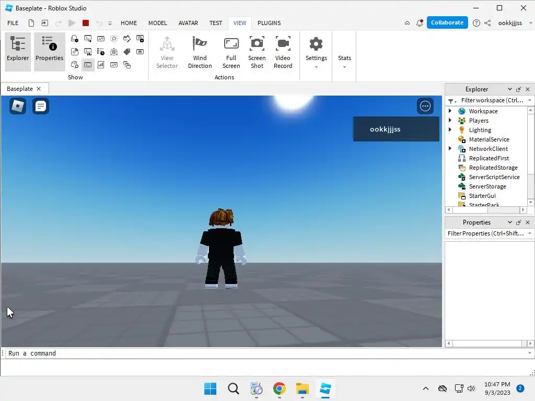The width and height of the screenshot is (535, 401).
Task: Open the FILE menu
Action: click(x=13, y=23)
